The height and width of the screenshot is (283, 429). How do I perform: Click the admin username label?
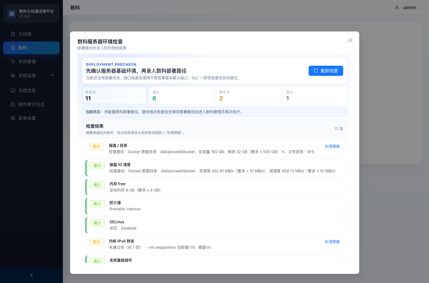tap(410, 8)
